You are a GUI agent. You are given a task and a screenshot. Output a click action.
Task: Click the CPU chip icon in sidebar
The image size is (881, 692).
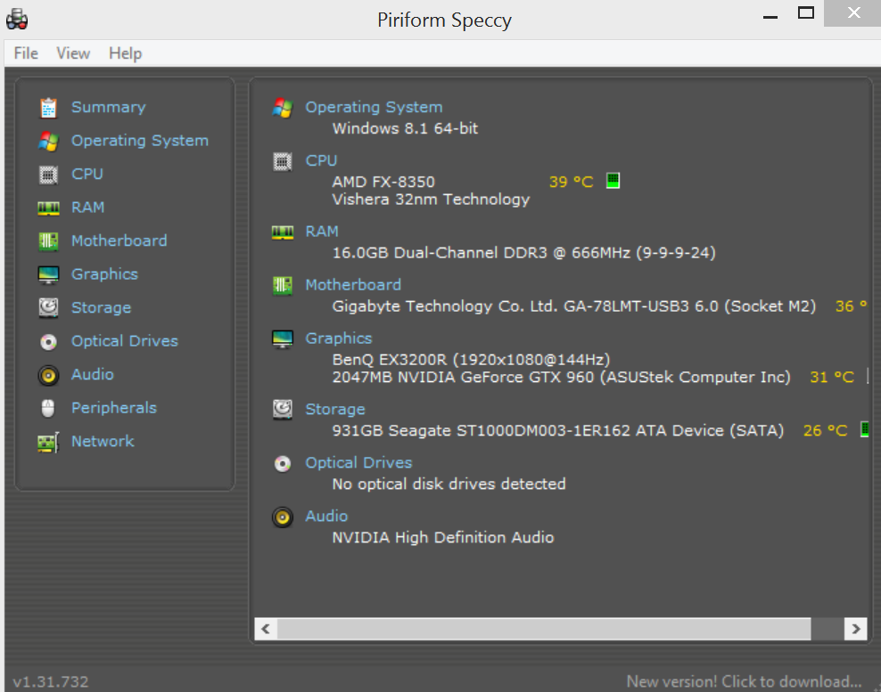(x=48, y=175)
